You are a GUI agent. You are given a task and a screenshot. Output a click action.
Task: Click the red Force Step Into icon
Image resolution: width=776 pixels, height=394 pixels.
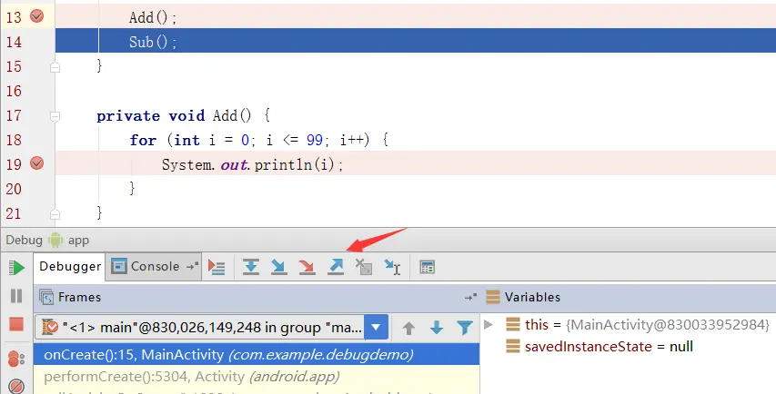[307, 267]
